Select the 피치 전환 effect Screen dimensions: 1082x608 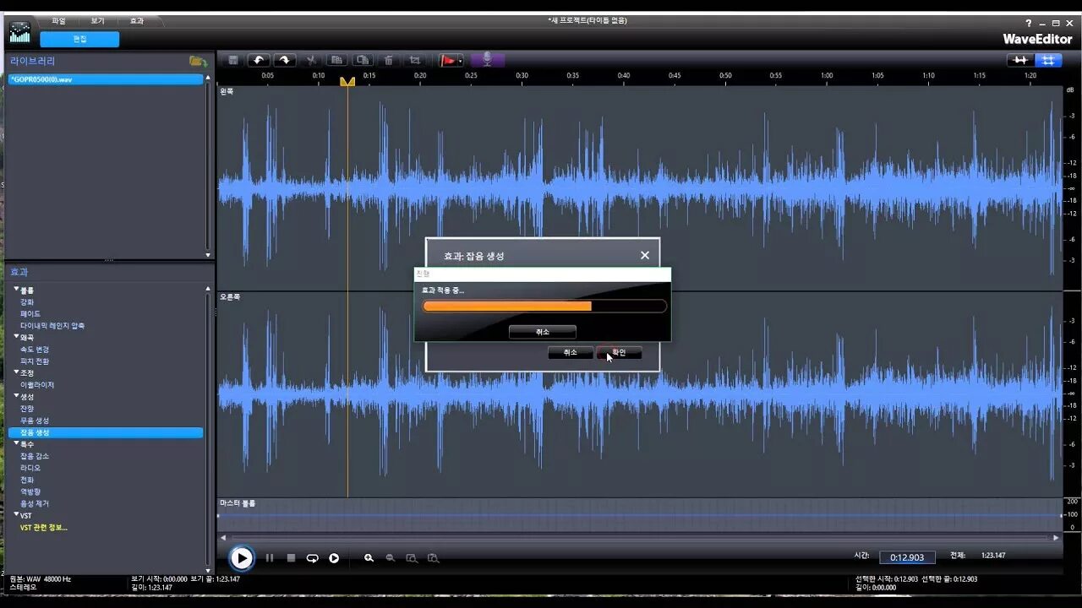35,361
